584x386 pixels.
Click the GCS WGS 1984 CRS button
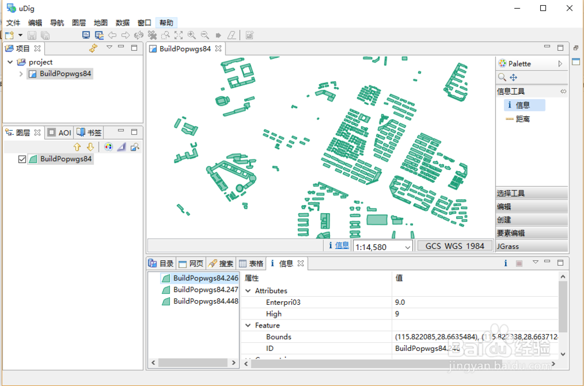tap(455, 246)
